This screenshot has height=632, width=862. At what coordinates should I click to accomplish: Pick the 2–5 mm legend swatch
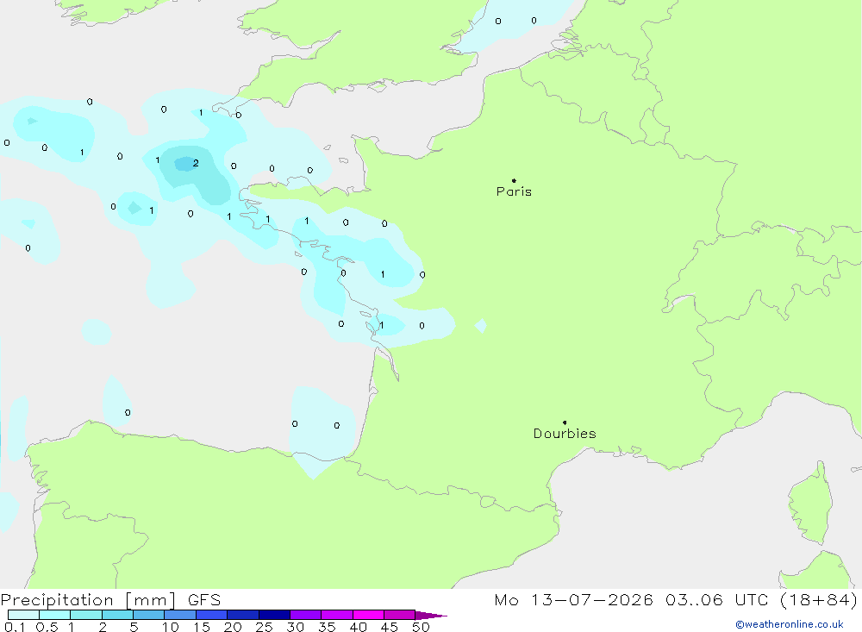[117, 615]
